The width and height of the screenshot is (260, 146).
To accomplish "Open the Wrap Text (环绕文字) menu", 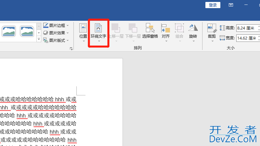I will pos(98,32).
